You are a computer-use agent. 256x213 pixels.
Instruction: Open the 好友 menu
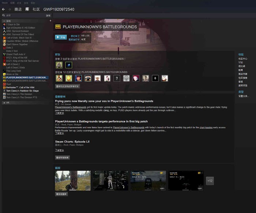(19, 3)
